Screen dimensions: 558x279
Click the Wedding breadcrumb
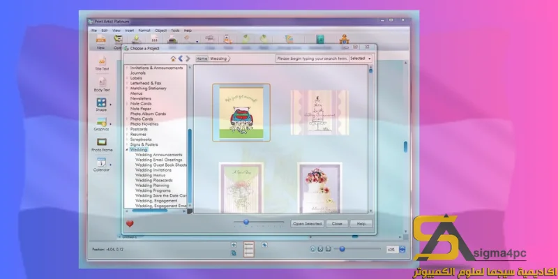(218, 59)
